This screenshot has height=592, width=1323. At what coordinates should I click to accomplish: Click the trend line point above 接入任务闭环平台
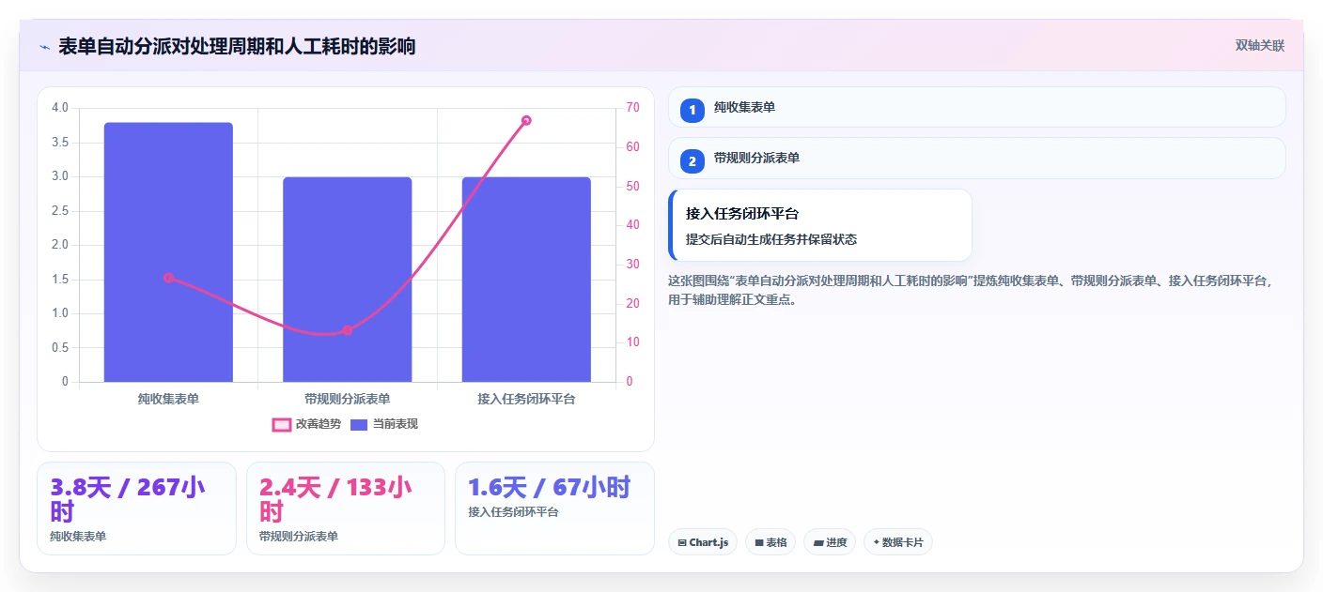[526, 120]
